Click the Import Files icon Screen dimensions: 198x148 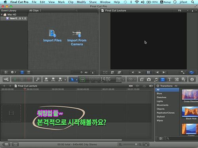coord(53,33)
